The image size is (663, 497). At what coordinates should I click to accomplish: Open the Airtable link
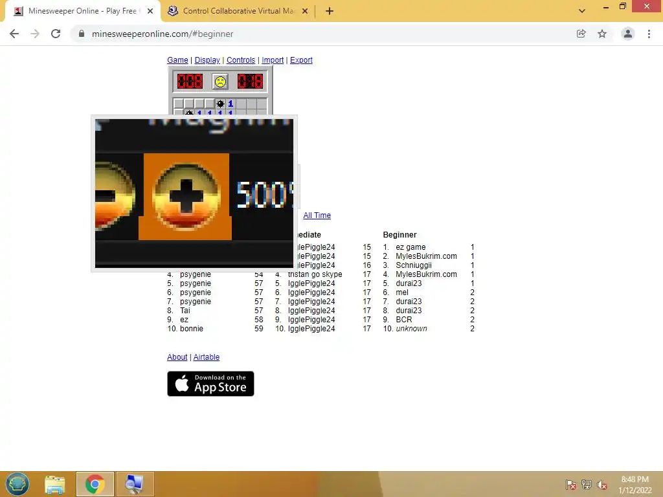click(x=207, y=357)
